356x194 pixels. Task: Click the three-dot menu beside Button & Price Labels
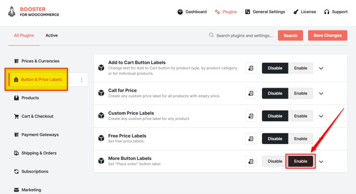(x=82, y=80)
